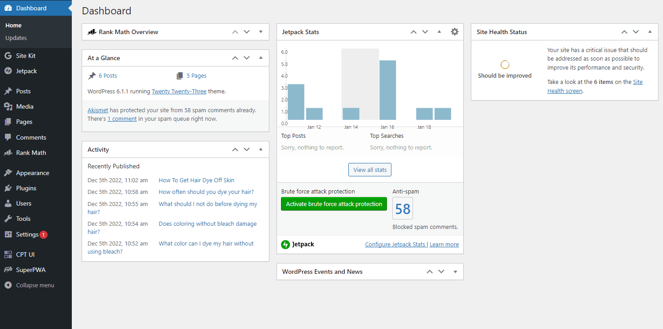This screenshot has width=663, height=329.
Task: Open How To Get Hair Dye Off Skin
Action: tap(197, 180)
